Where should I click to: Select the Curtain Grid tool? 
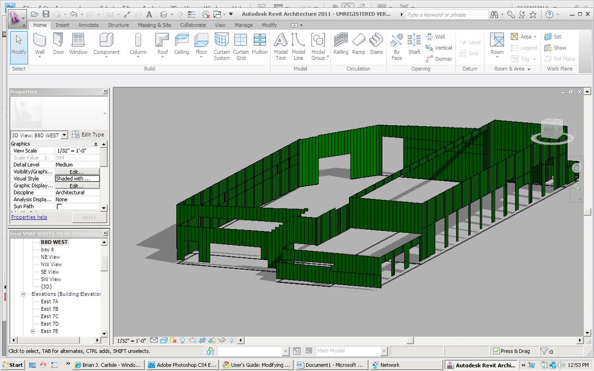241,47
